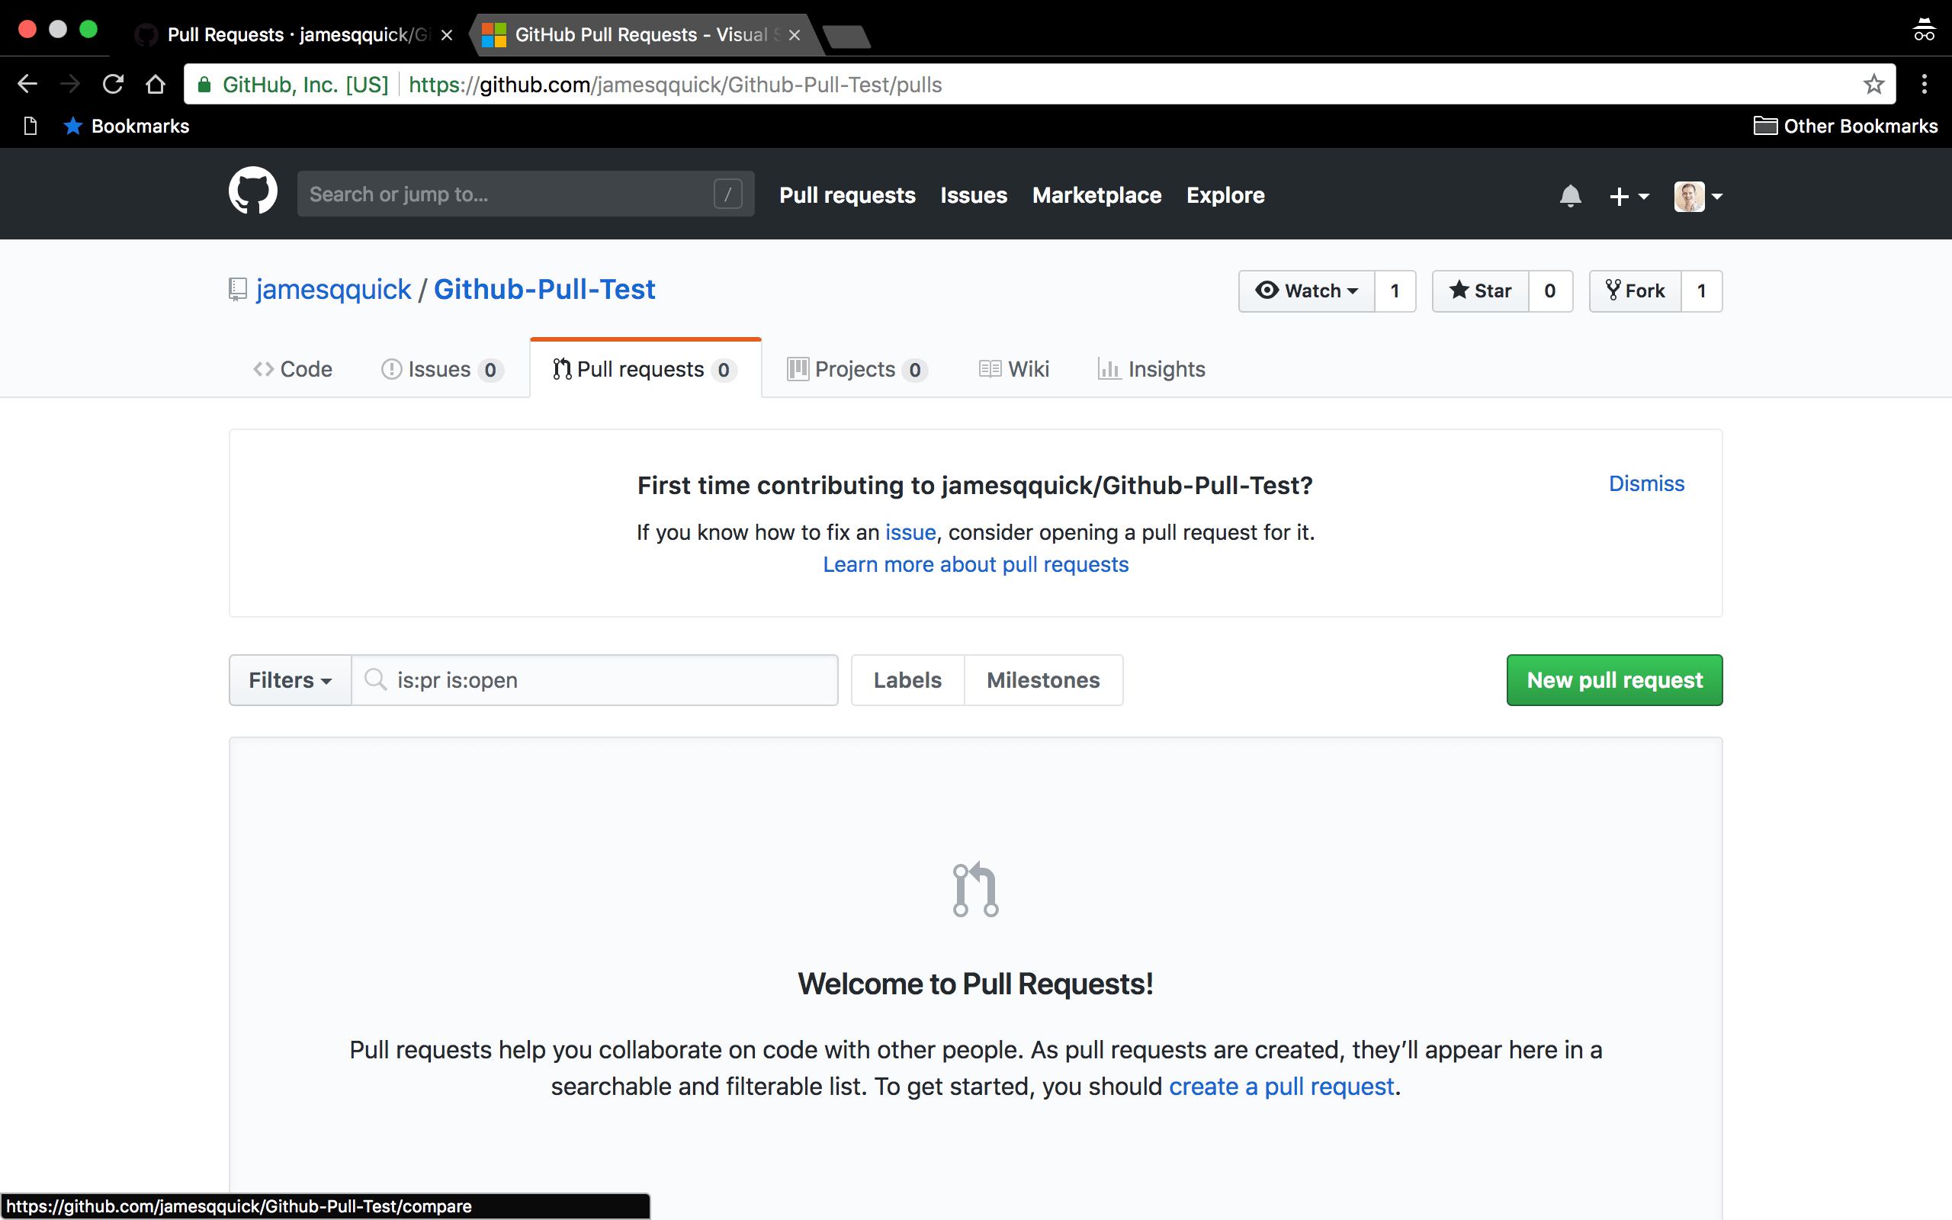Open the plus create-new dropdown

click(x=1629, y=196)
